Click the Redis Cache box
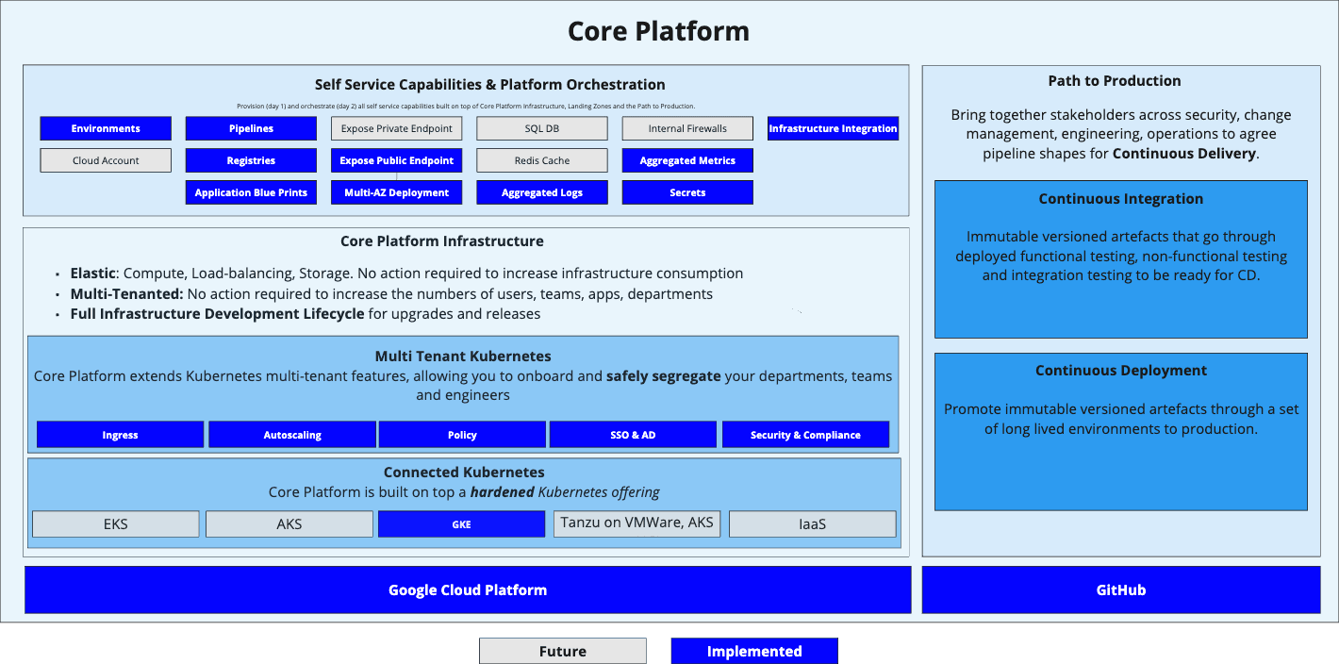The width and height of the screenshot is (1339, 664). click(541, 160)
